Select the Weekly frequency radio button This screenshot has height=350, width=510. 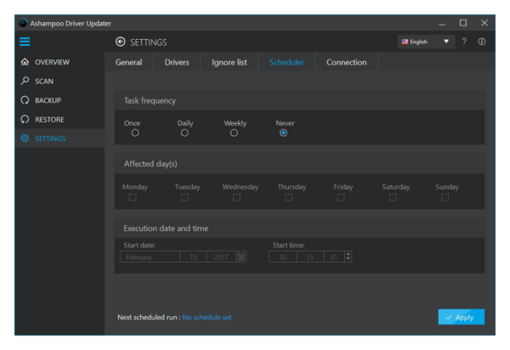[x=234, y=133]
